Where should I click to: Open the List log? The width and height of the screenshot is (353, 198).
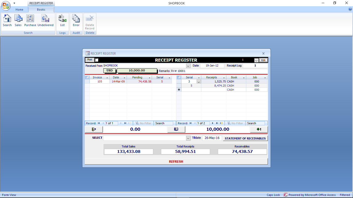[x=63, y=21]
